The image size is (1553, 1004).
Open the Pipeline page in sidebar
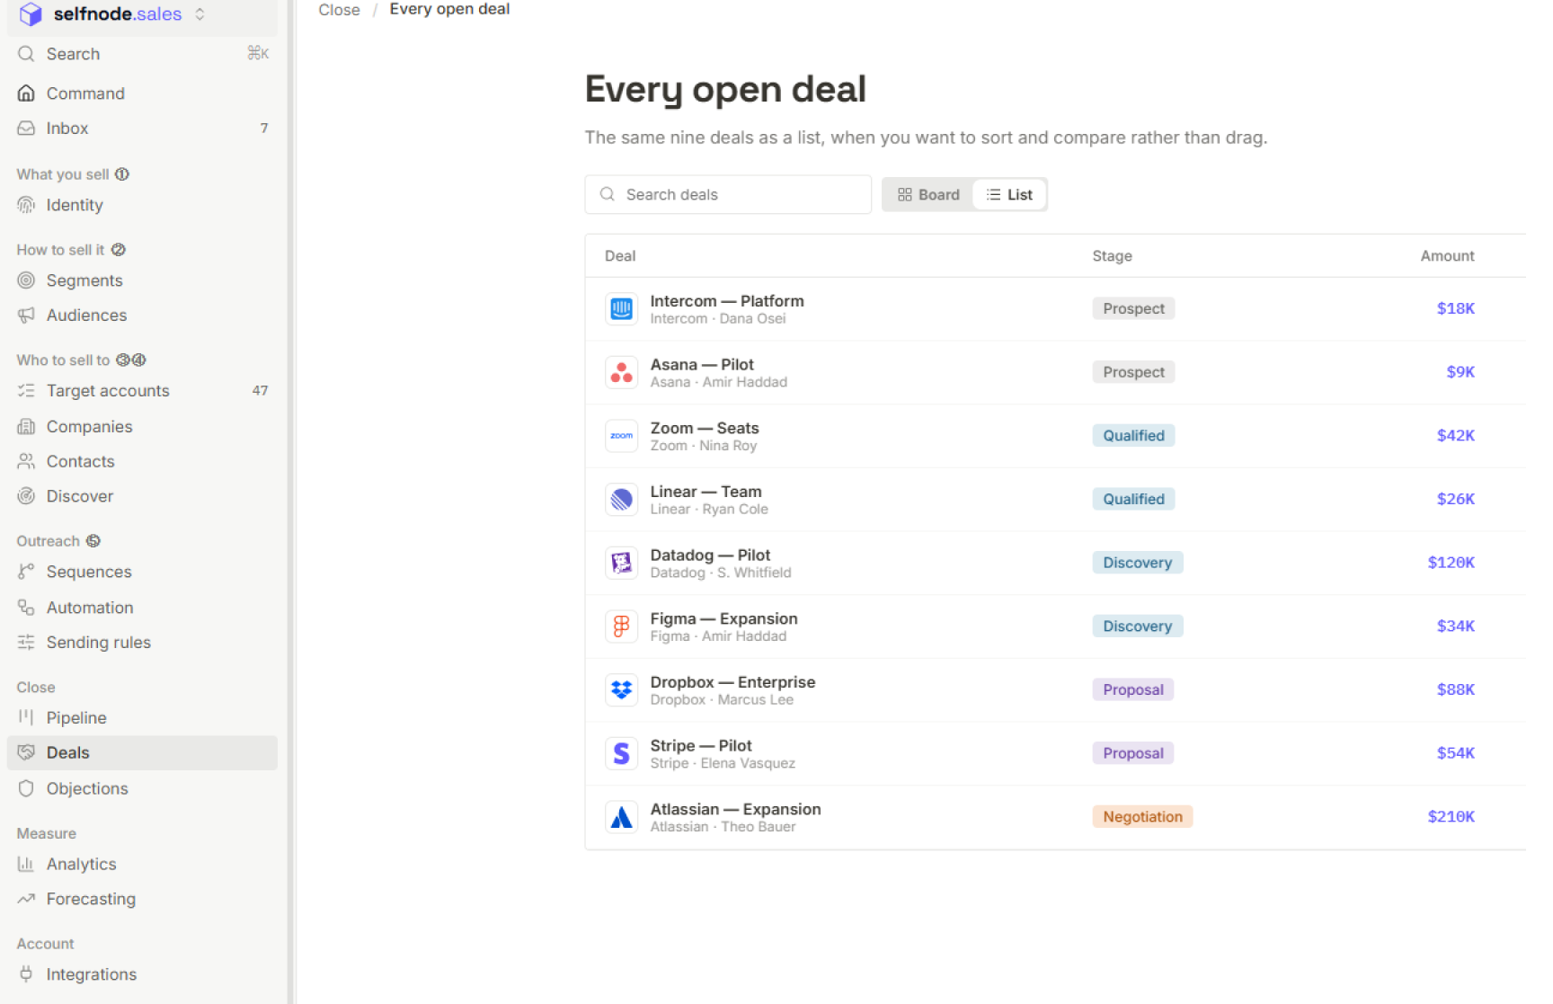142,717
